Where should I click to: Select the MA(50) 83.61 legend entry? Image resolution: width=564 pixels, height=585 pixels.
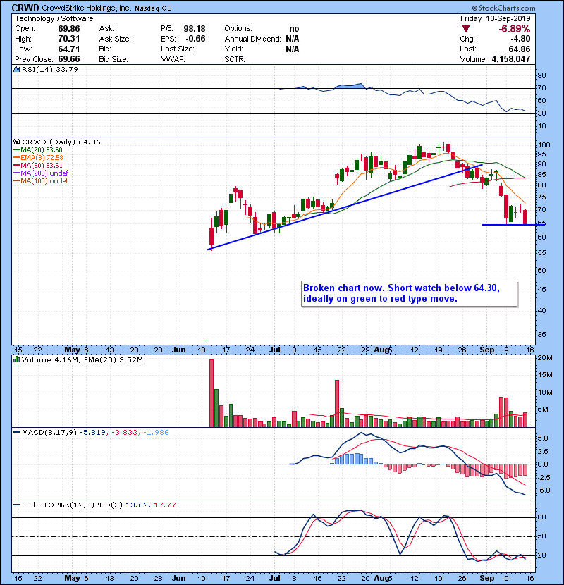click(37, 165)
